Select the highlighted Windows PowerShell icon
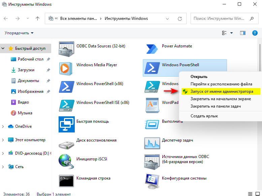The width and height of the screenshot is (262, 196). click(x=152, y=68)
